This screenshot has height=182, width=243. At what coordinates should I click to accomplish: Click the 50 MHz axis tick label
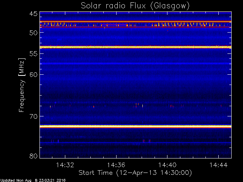[33, 33]
